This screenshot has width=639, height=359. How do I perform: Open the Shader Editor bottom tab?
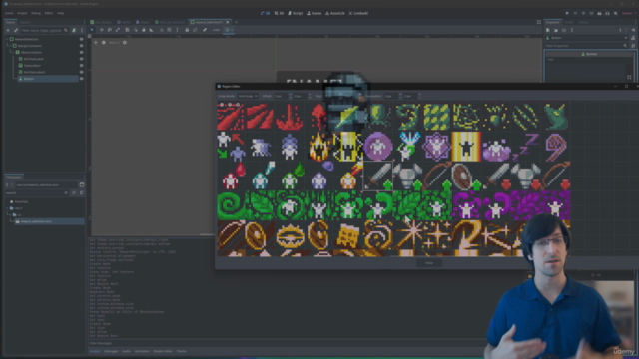pos(163,351)
